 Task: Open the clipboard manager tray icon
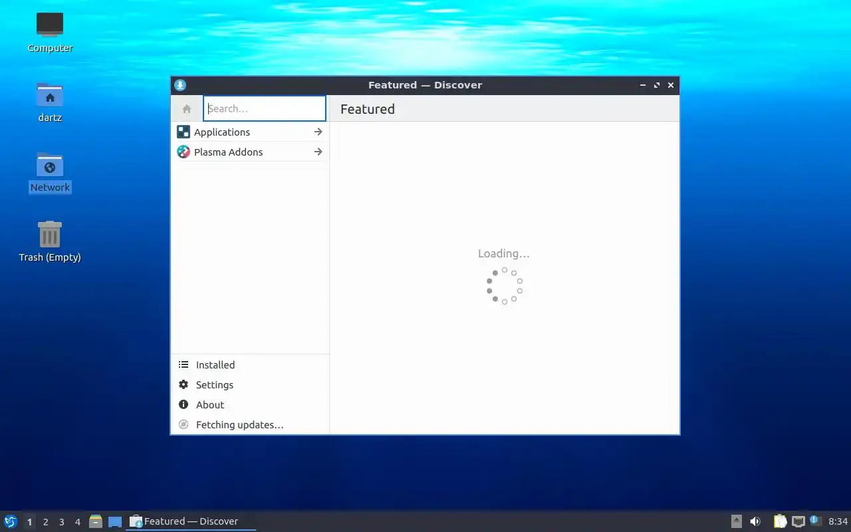coord(780,521)
